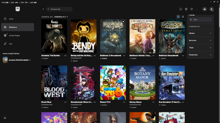The image size is (220, 123).
Task: Install Botany Manor
Action: pos(133,107)
